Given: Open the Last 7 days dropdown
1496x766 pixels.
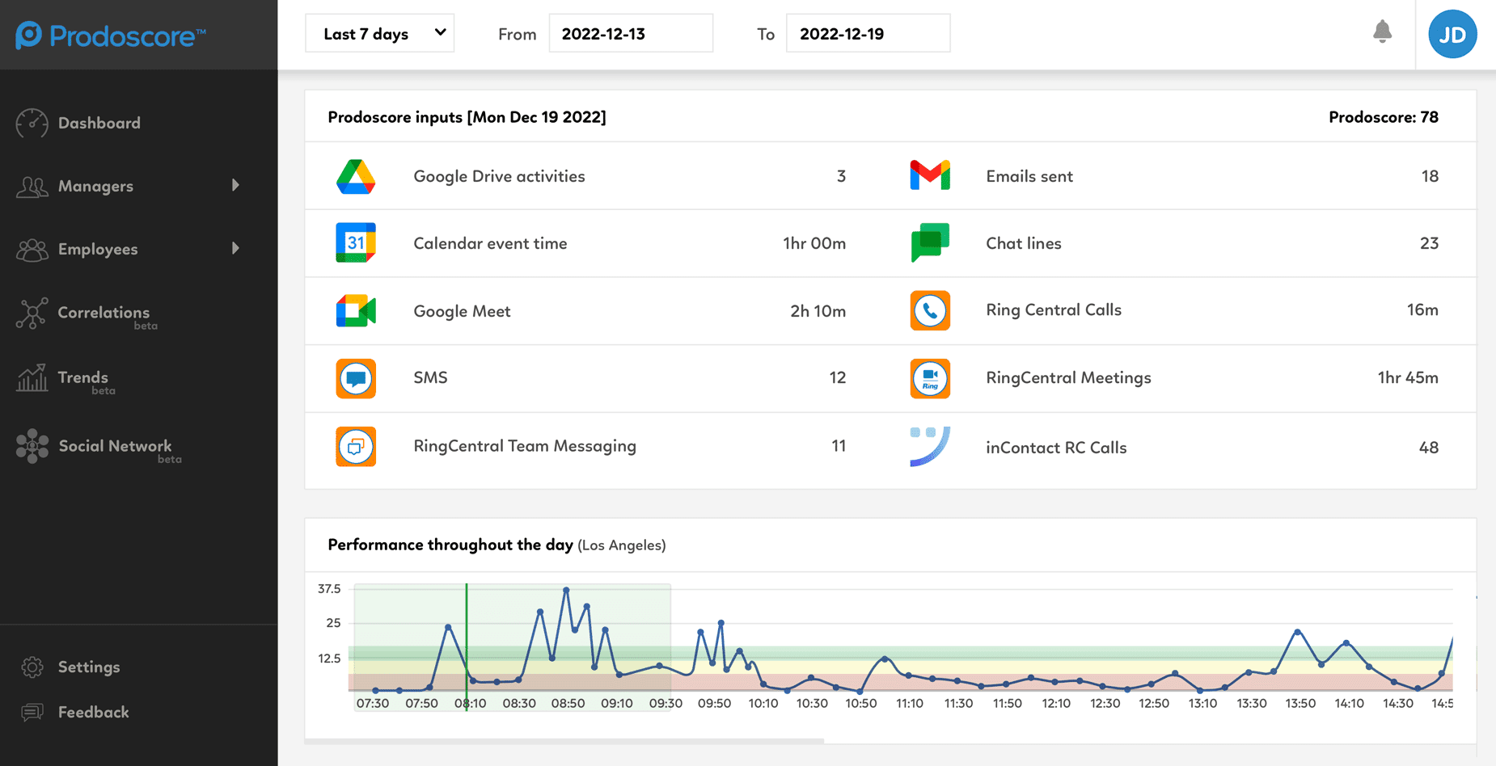Looking at the screenshot, I should coord(379,33).
